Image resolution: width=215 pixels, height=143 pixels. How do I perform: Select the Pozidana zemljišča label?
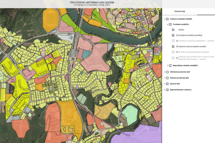coord(181,24)
